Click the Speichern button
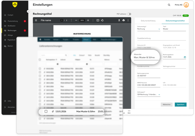Image resolution: width=195 pixels, height=136 pixels. click(x=180, y=104)
